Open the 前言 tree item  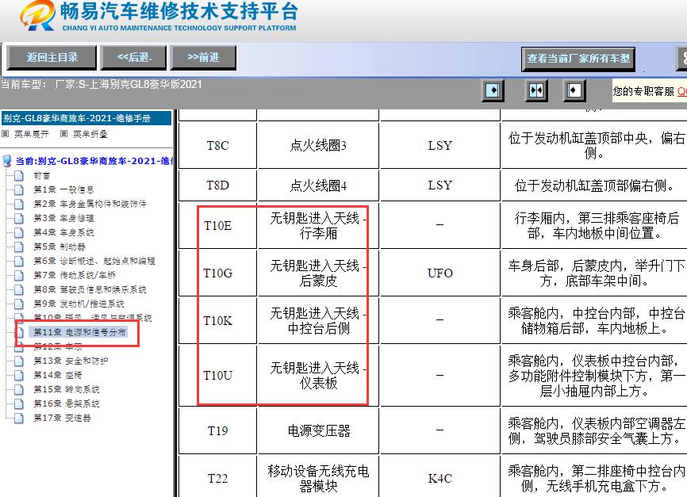42,176
